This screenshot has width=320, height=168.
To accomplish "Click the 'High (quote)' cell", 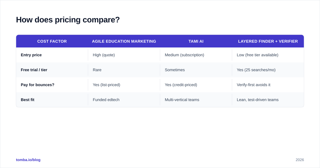I will point(104,55).
